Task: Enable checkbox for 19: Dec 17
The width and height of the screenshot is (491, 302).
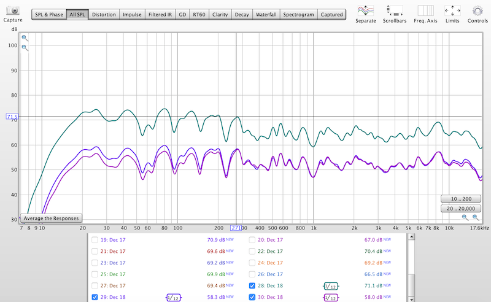Action: (95, 240)
